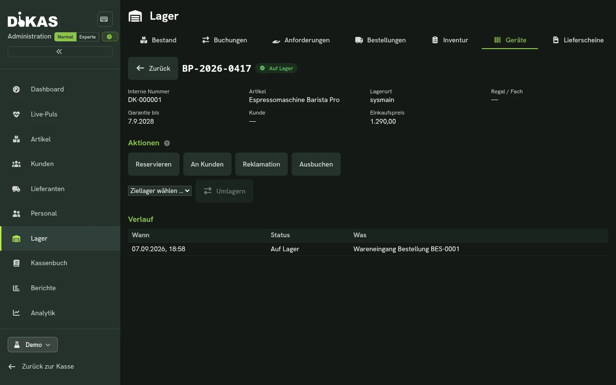The image size is (616, 385).
Task: Click the Reklamation button
Action: (261, 164)
